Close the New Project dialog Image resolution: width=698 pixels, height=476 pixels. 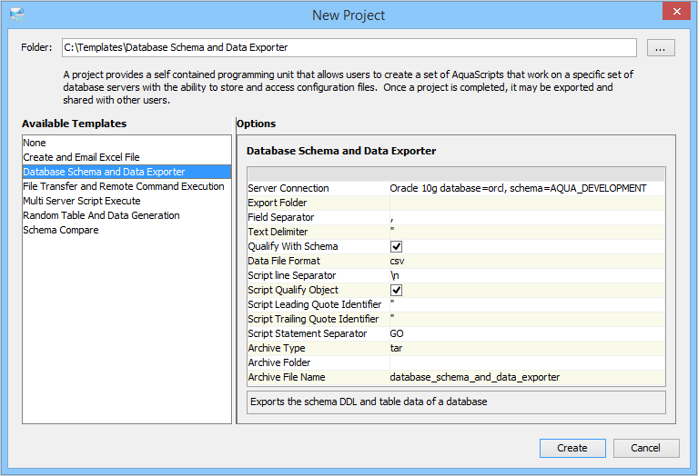point(673,14)
